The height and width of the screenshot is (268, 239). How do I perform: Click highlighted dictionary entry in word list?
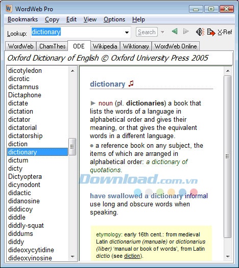(37, 152)
